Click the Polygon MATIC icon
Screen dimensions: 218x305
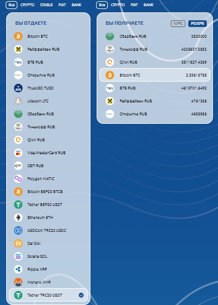tap(19, 178)
